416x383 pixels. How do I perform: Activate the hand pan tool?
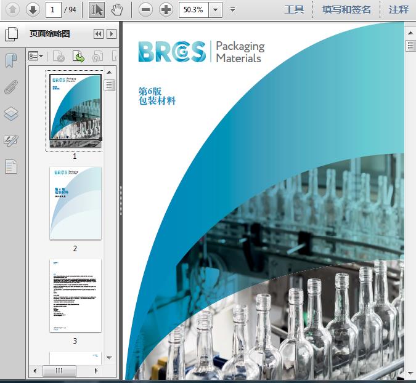pos(116,10)
